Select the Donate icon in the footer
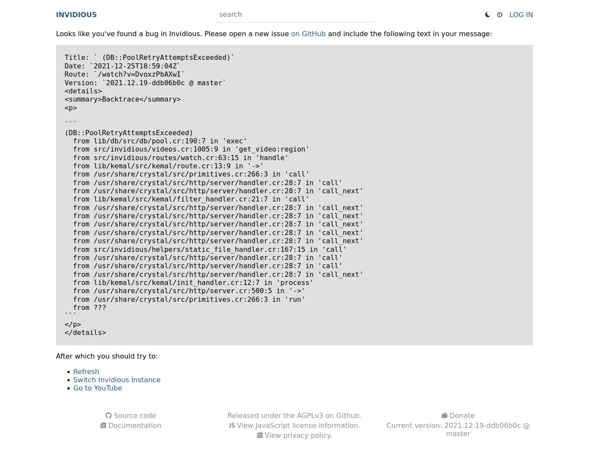589x452 pixels. point(445,415)
